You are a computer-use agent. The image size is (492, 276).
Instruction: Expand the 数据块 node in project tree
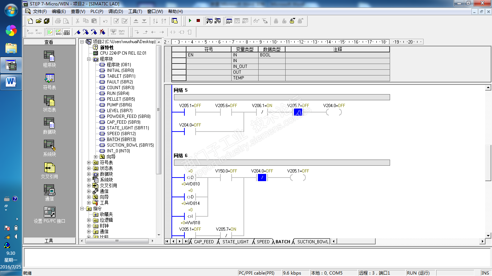point(89,174)
